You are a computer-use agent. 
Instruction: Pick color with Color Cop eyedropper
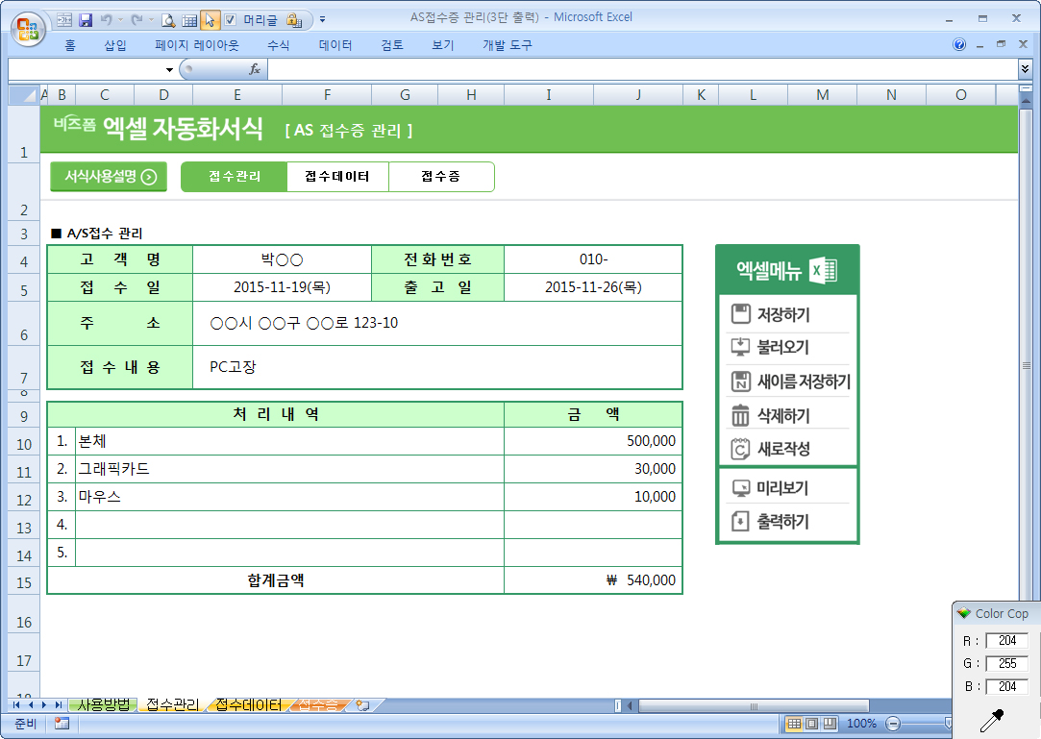pos(991,721)
